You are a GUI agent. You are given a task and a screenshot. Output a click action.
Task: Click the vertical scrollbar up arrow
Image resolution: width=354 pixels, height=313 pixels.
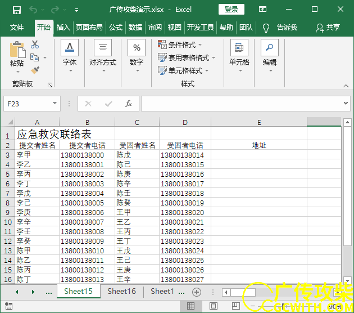coord(347,123)
